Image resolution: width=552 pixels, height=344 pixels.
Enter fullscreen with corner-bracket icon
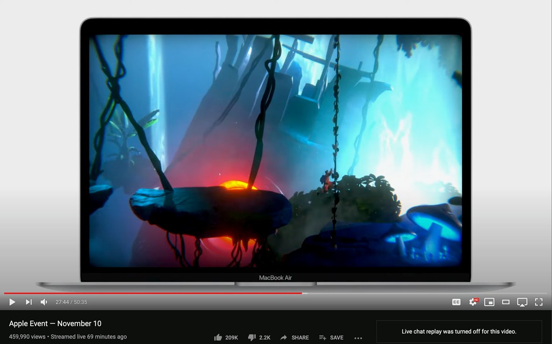point(538,302)
